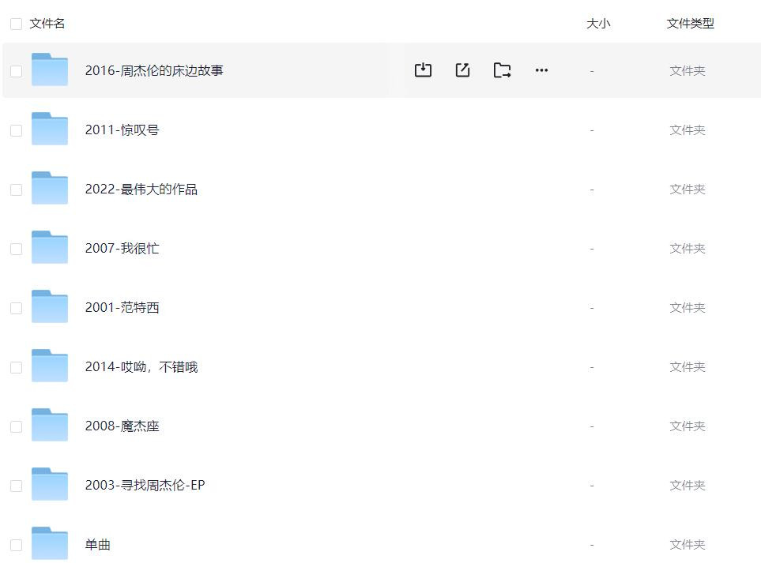Open folder name 2008-魔杰座

[122, 426]
